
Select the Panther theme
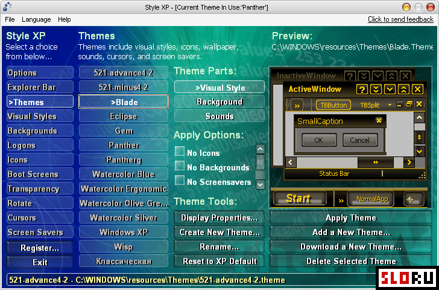click(x=124, y=145)
